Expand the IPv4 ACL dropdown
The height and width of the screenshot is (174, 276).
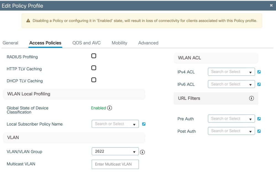pos(231,72)
